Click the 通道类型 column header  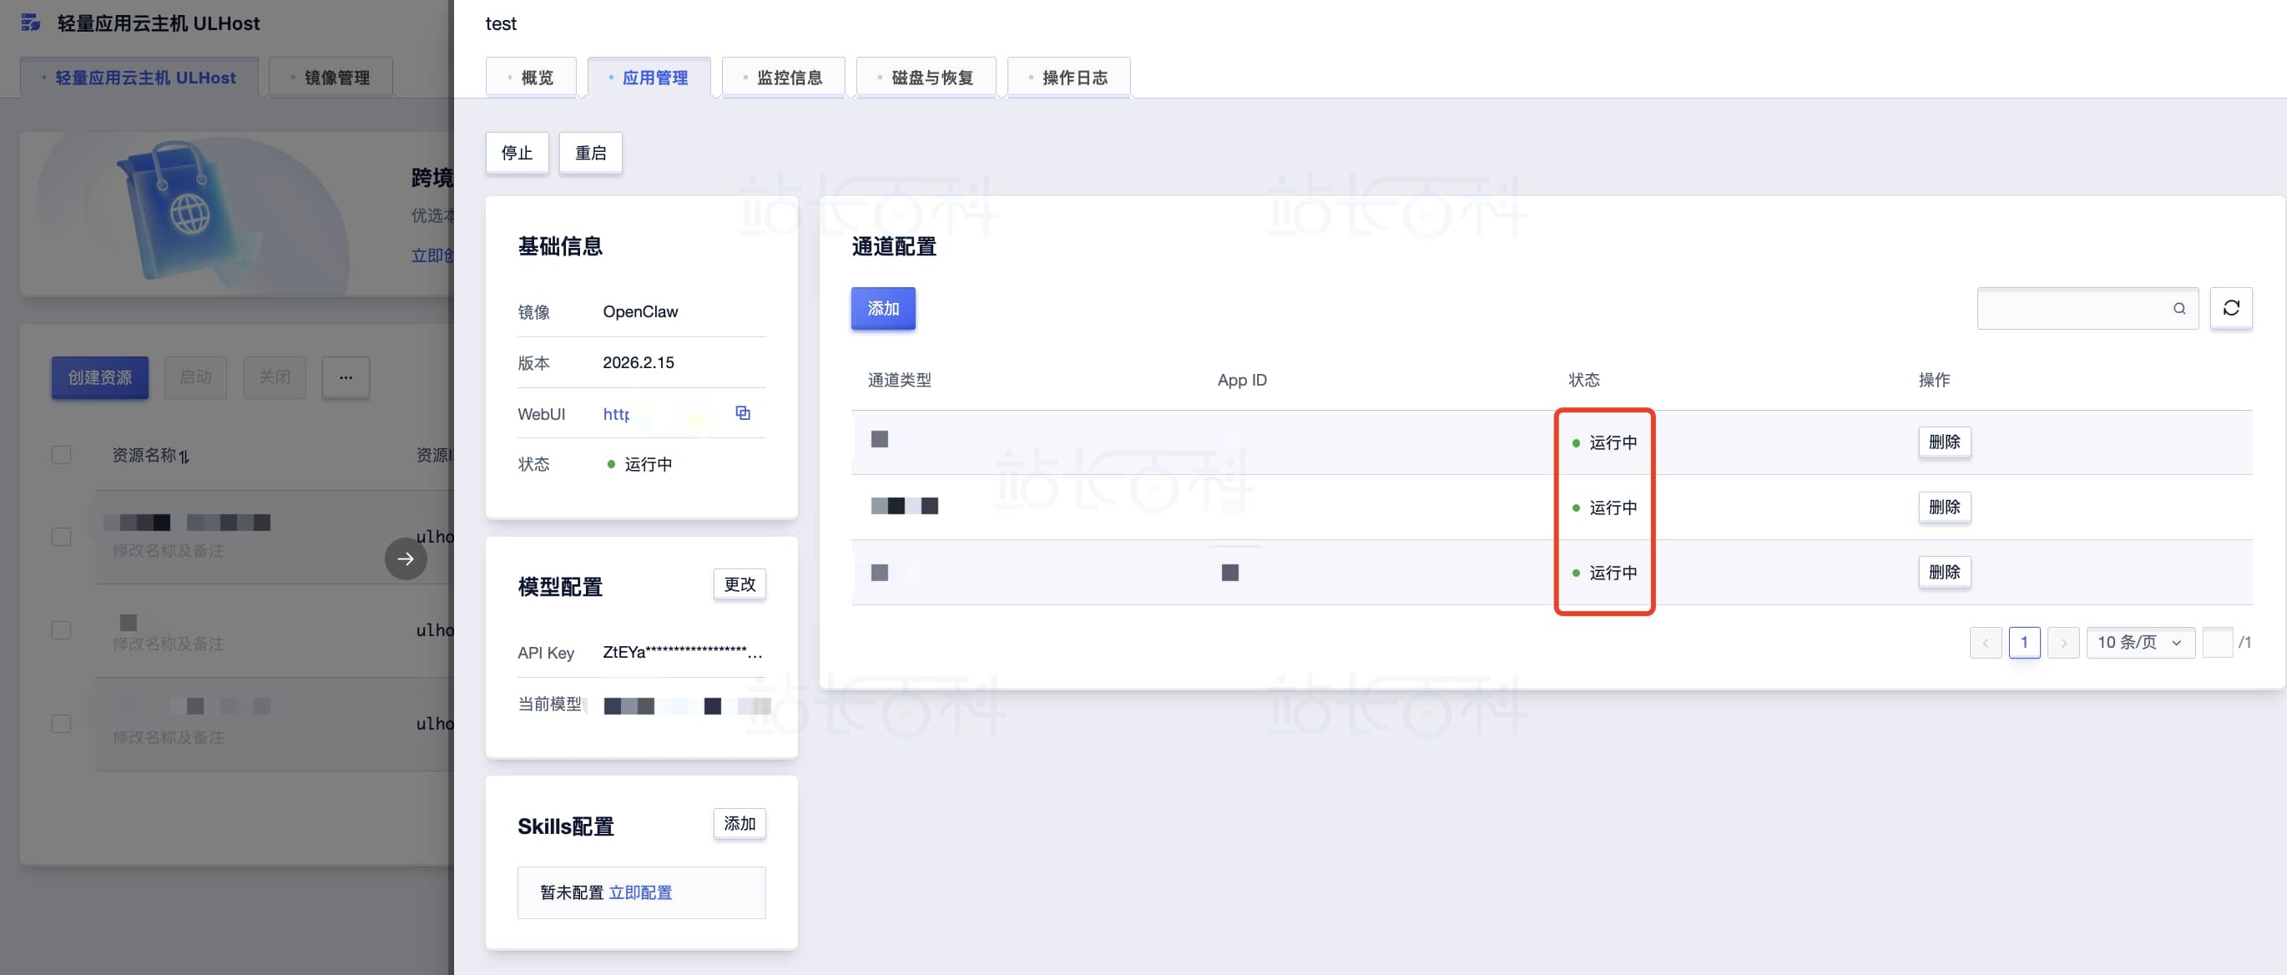click(x=899, y=380)
